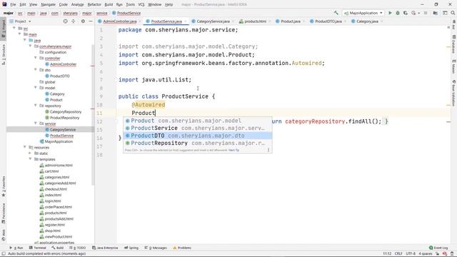Viewport: 457px width, 257px height.
Task: Collapse the model package
Action: click(x=36, y=88)
